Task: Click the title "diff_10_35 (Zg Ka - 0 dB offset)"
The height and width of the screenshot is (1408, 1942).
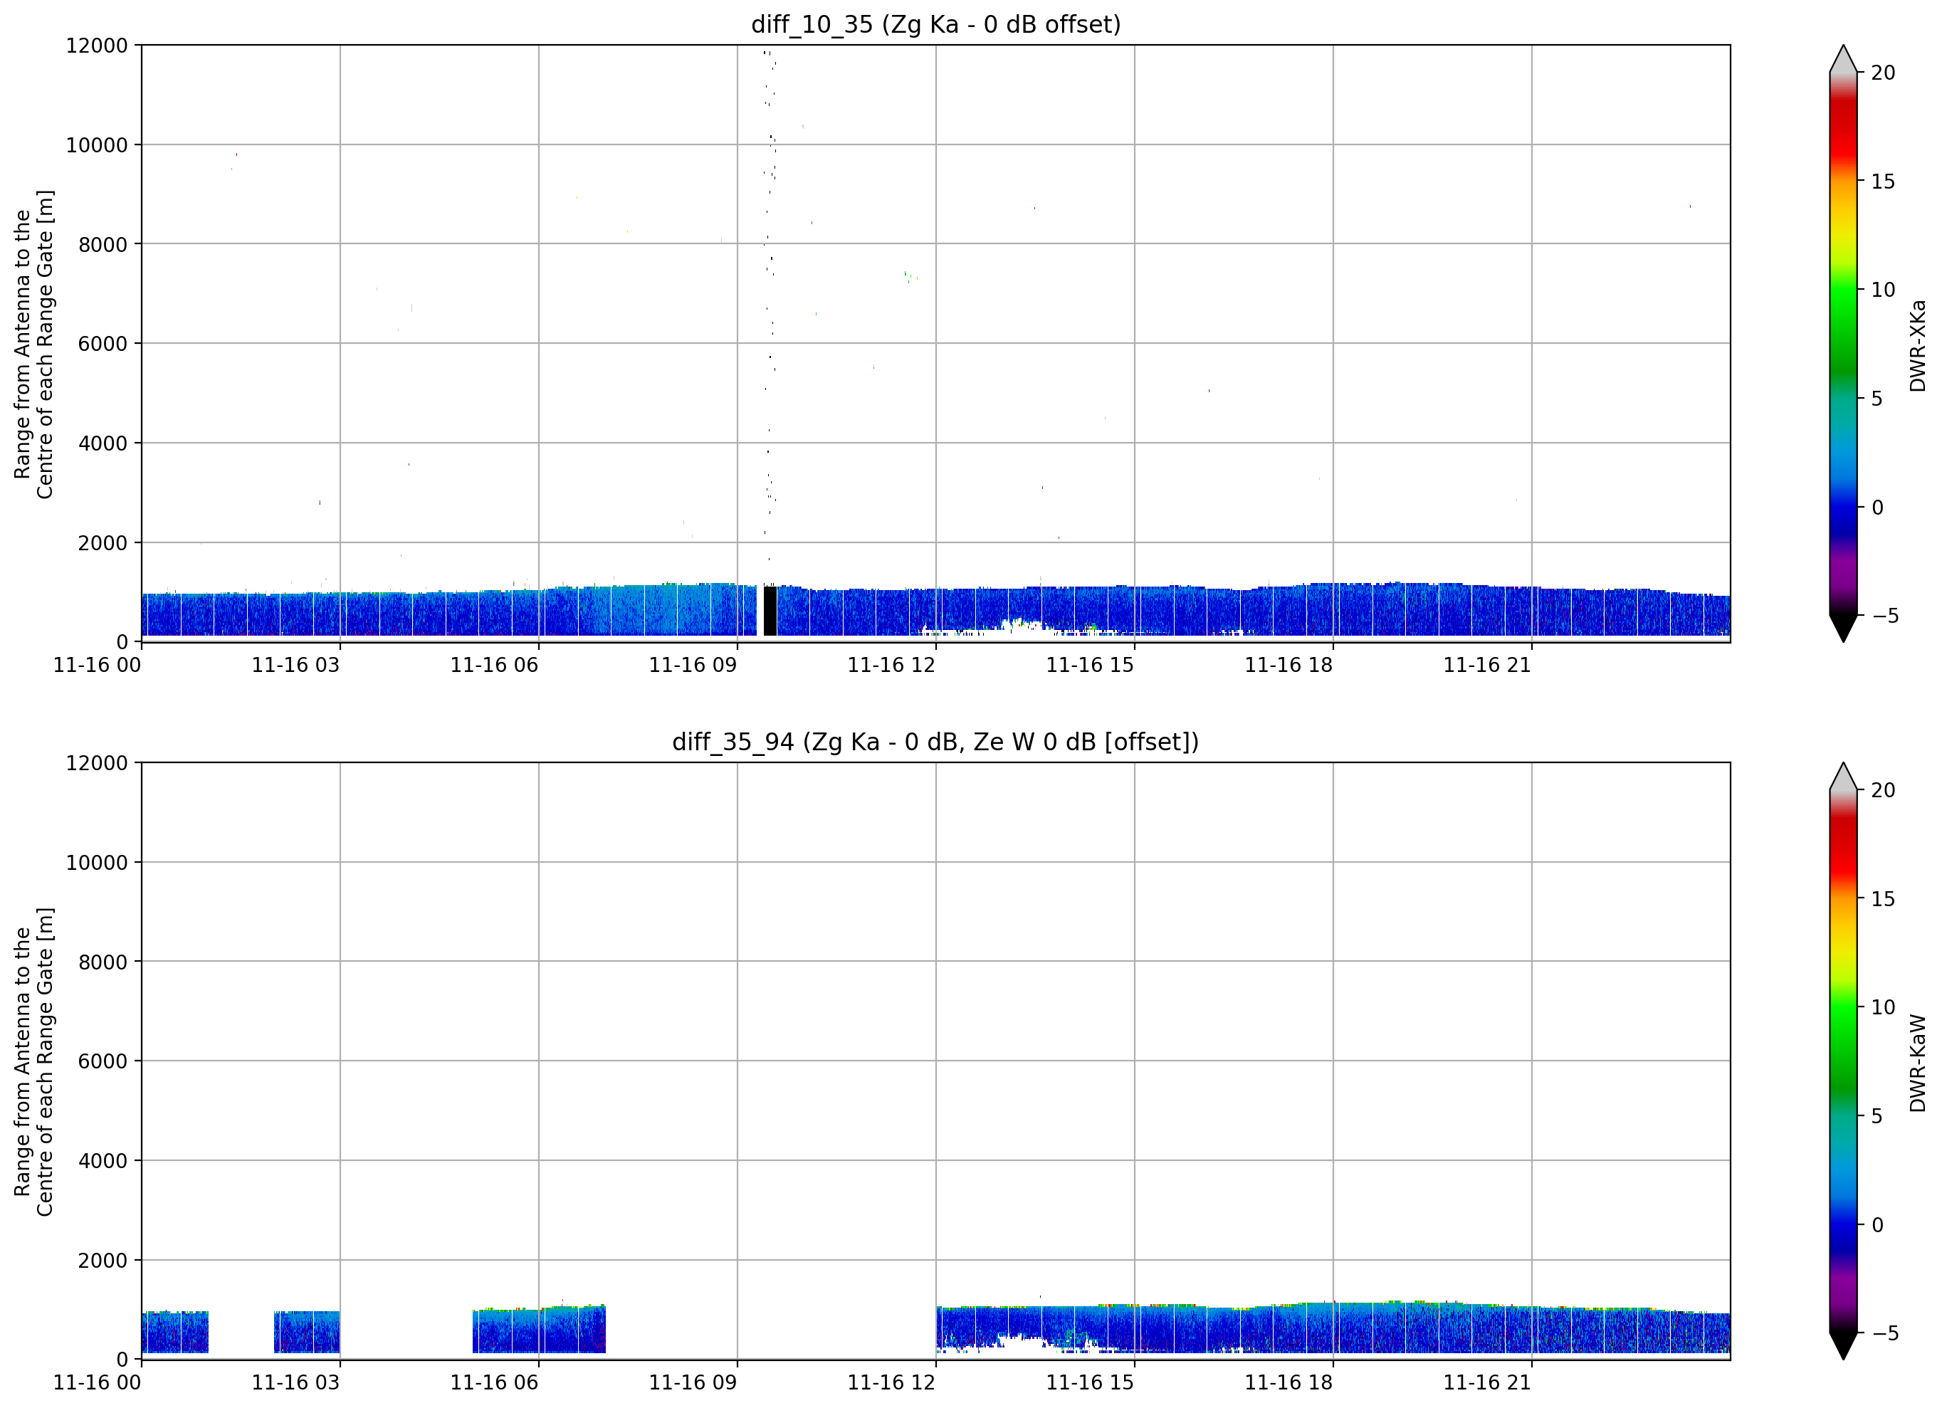Action: 936,24
